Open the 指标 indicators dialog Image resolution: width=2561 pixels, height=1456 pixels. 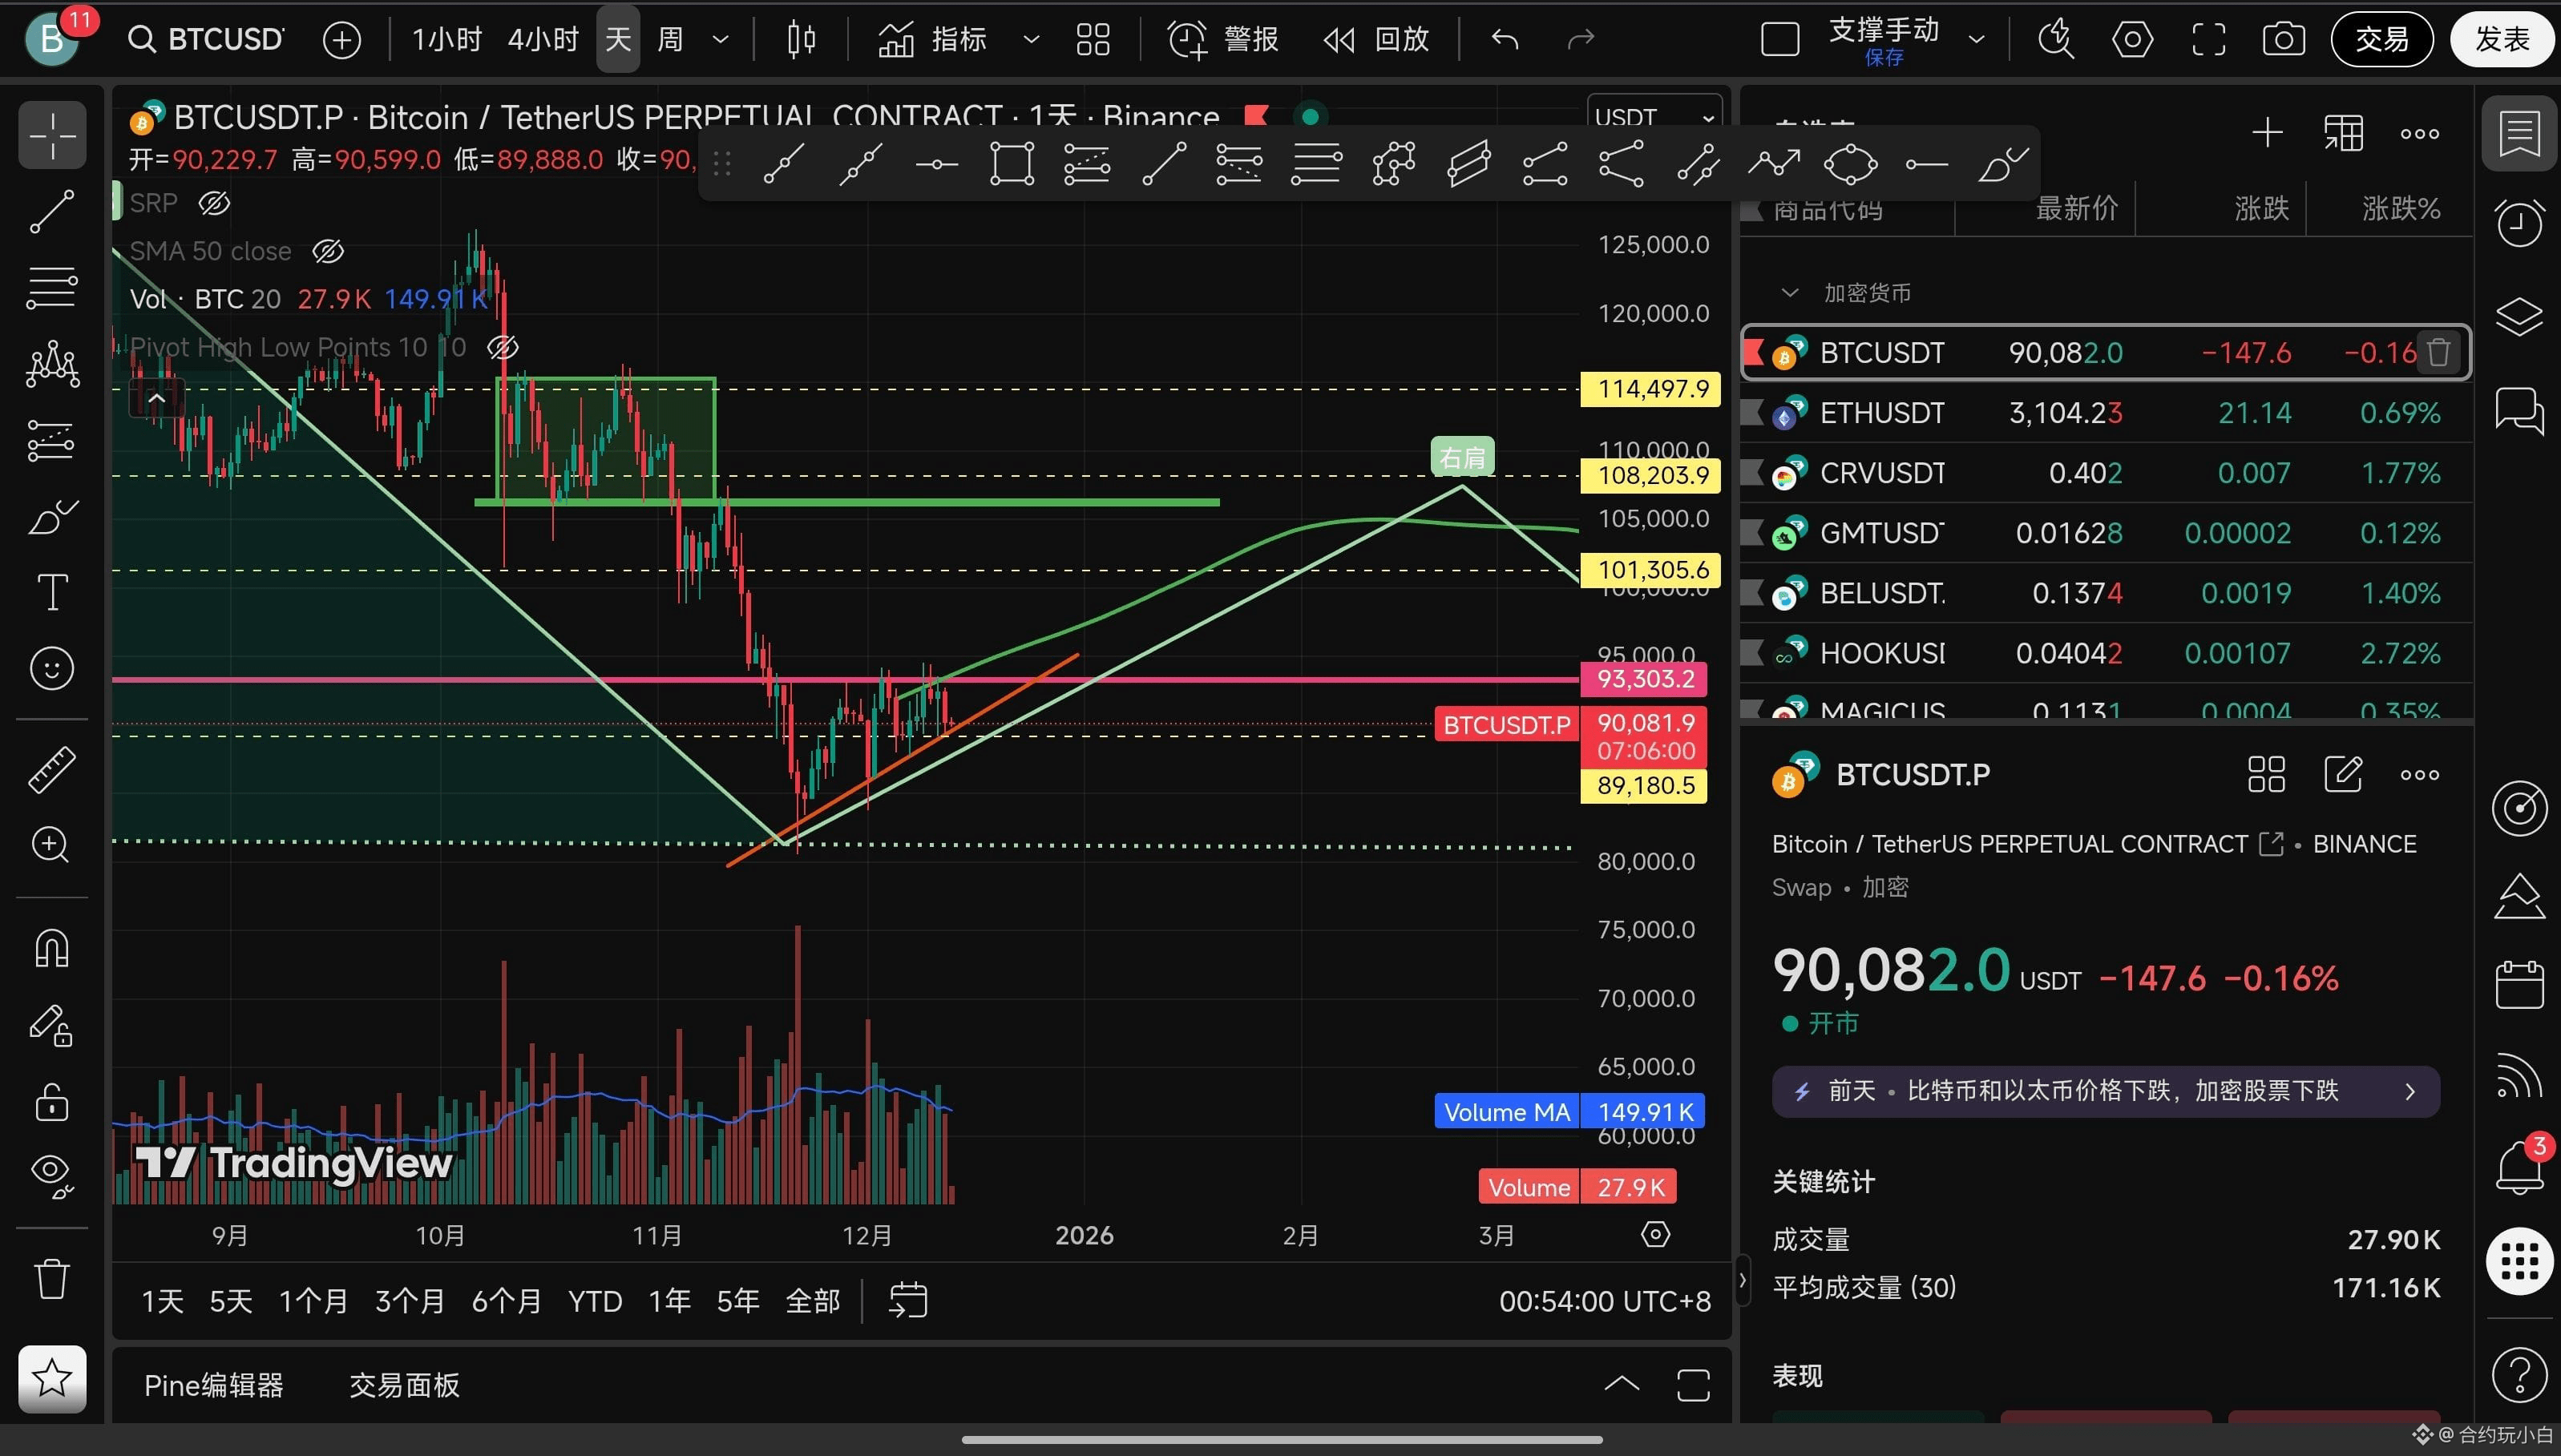[932, 40]
